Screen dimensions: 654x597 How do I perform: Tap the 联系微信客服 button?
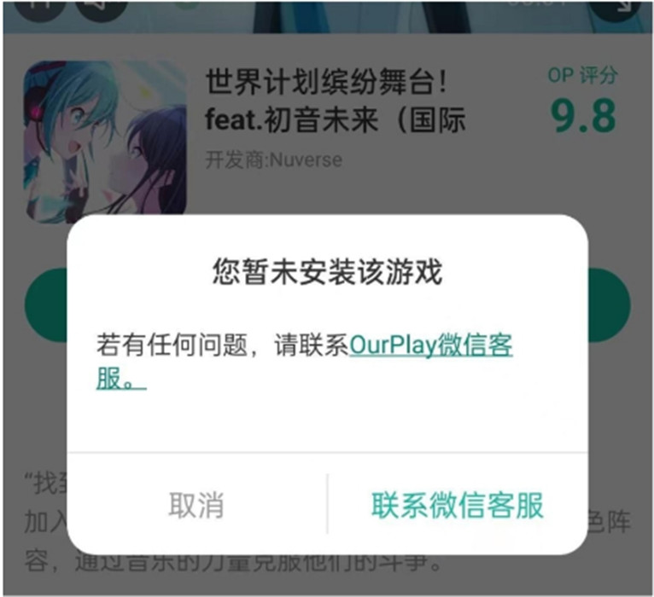458,505
